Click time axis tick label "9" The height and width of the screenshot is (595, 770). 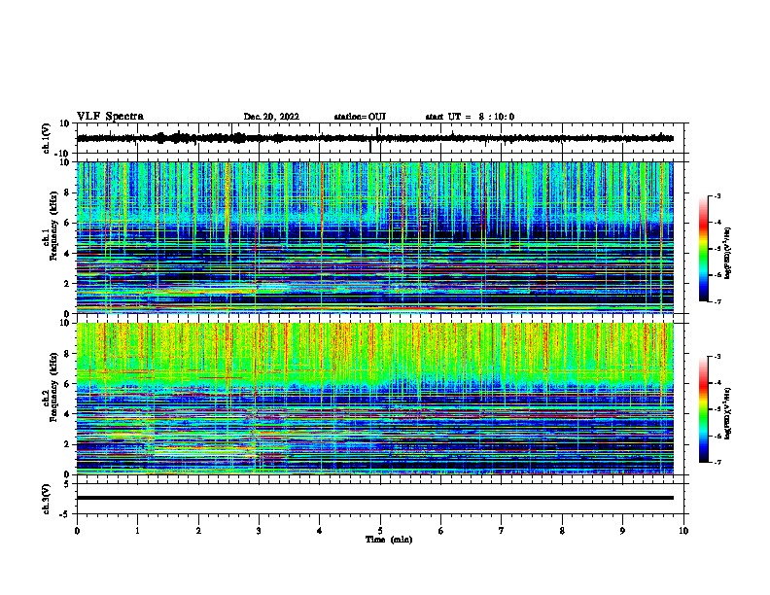[622, 531]
